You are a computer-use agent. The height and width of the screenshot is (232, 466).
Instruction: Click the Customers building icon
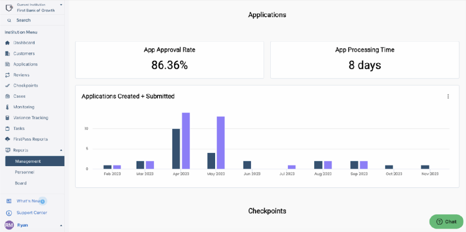coord(7,54)
